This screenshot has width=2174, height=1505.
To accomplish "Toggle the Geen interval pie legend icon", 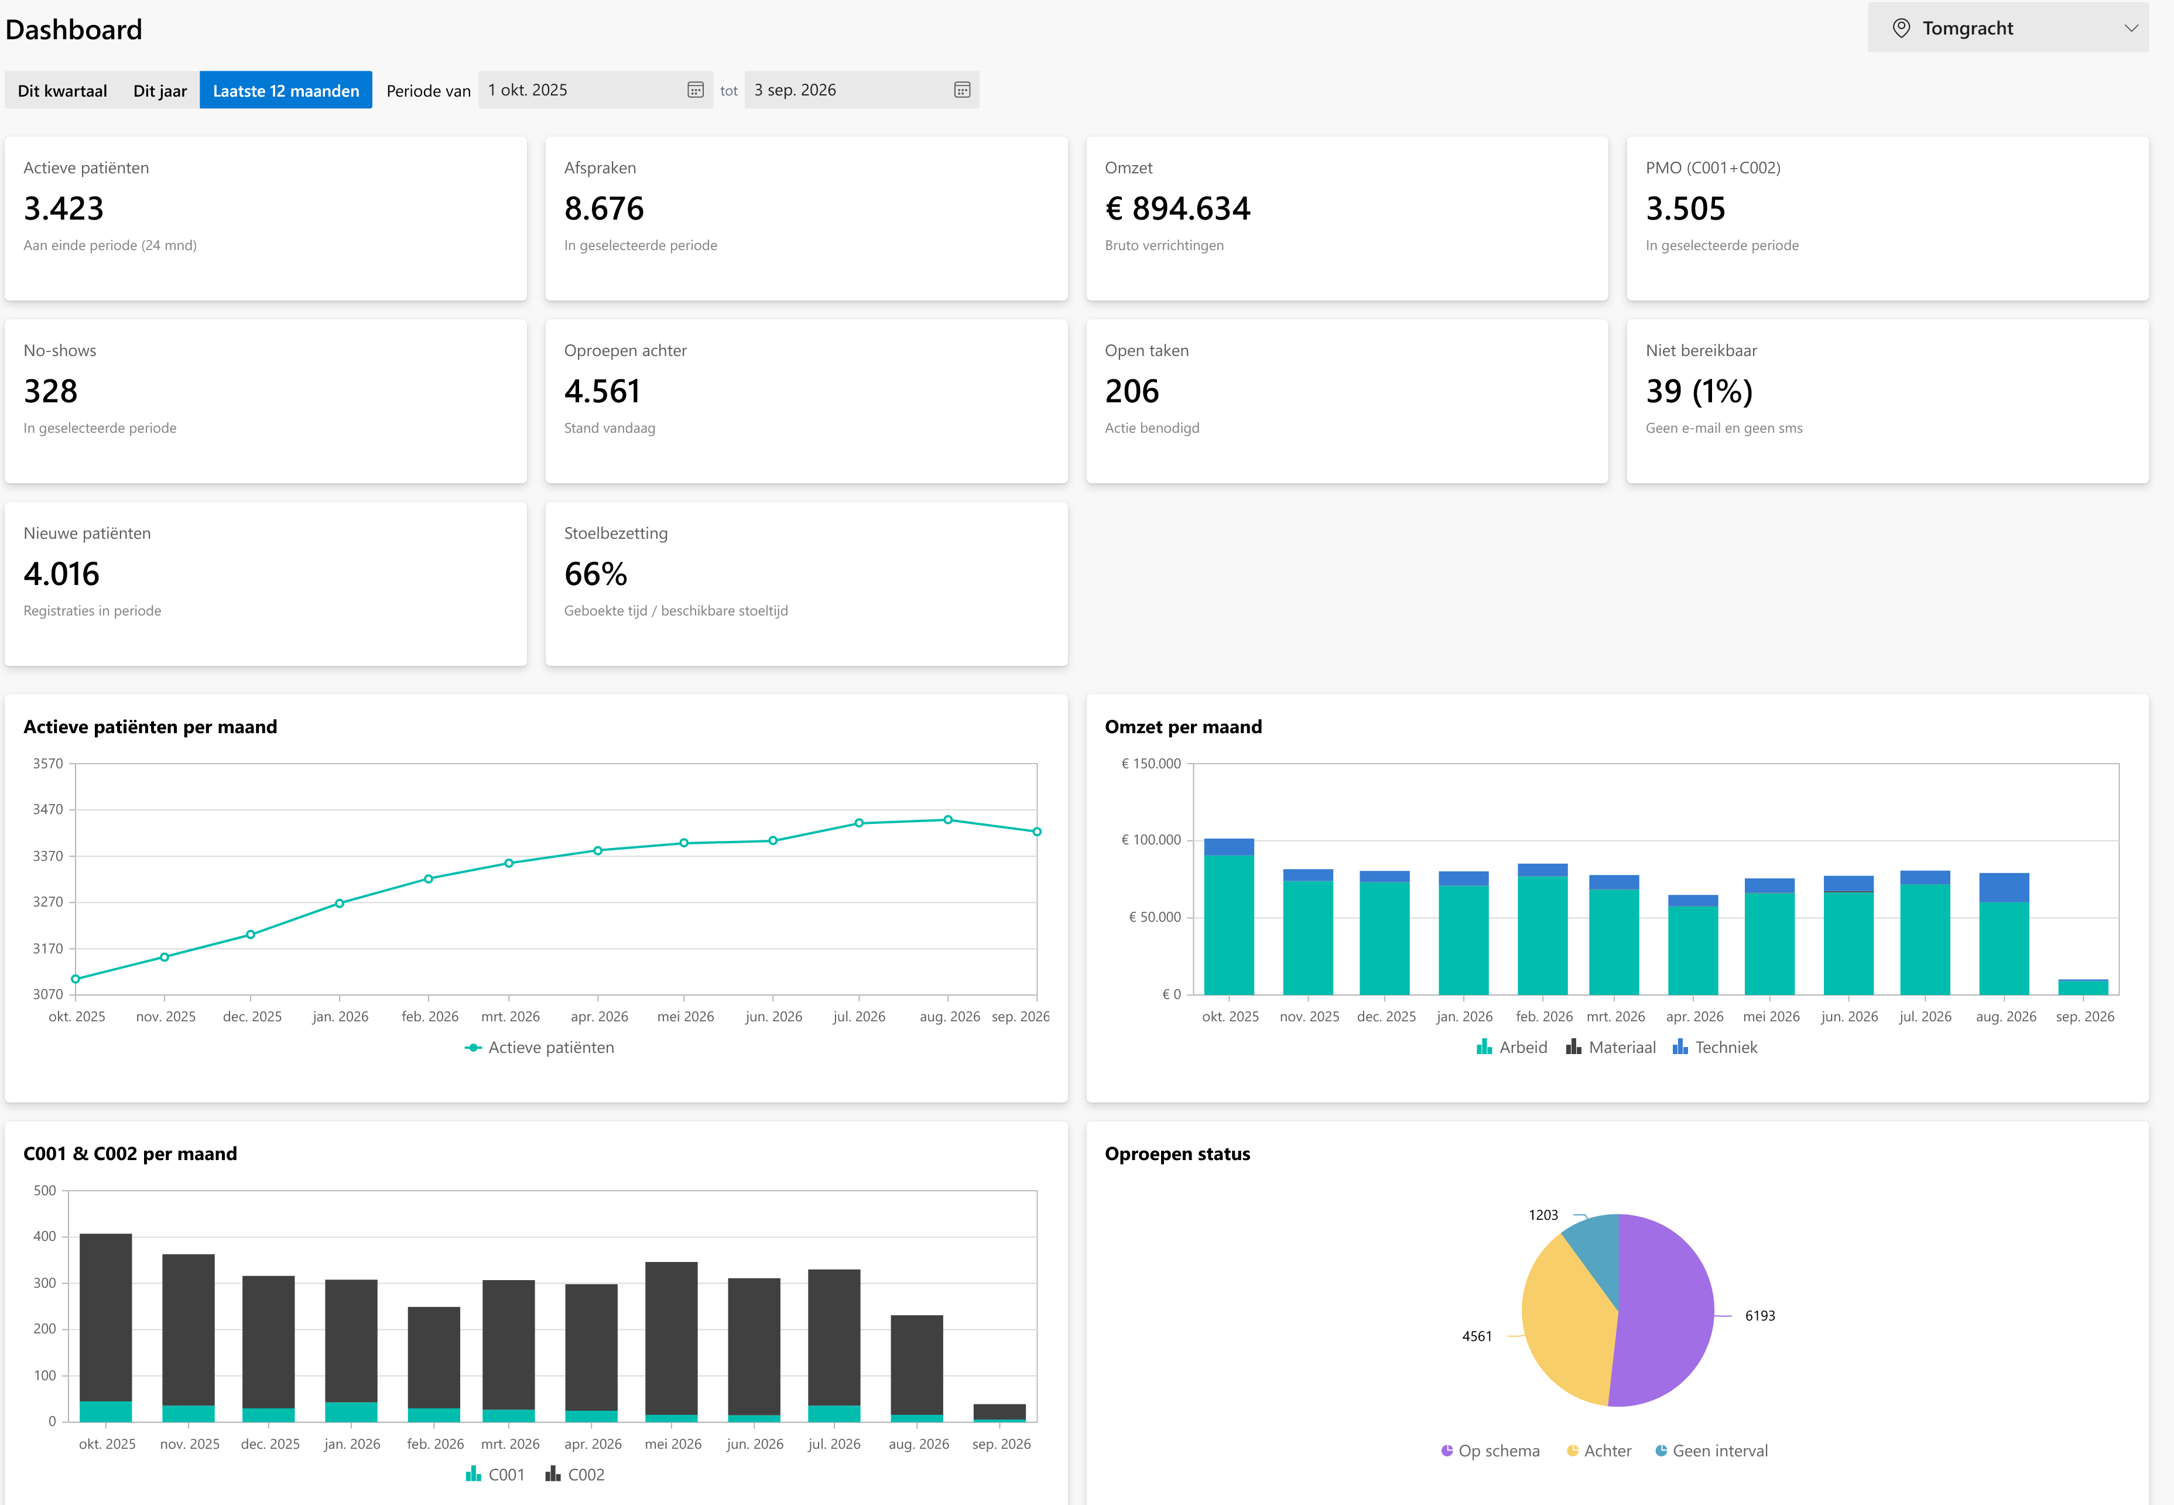I will (x=1661, y=1451).
